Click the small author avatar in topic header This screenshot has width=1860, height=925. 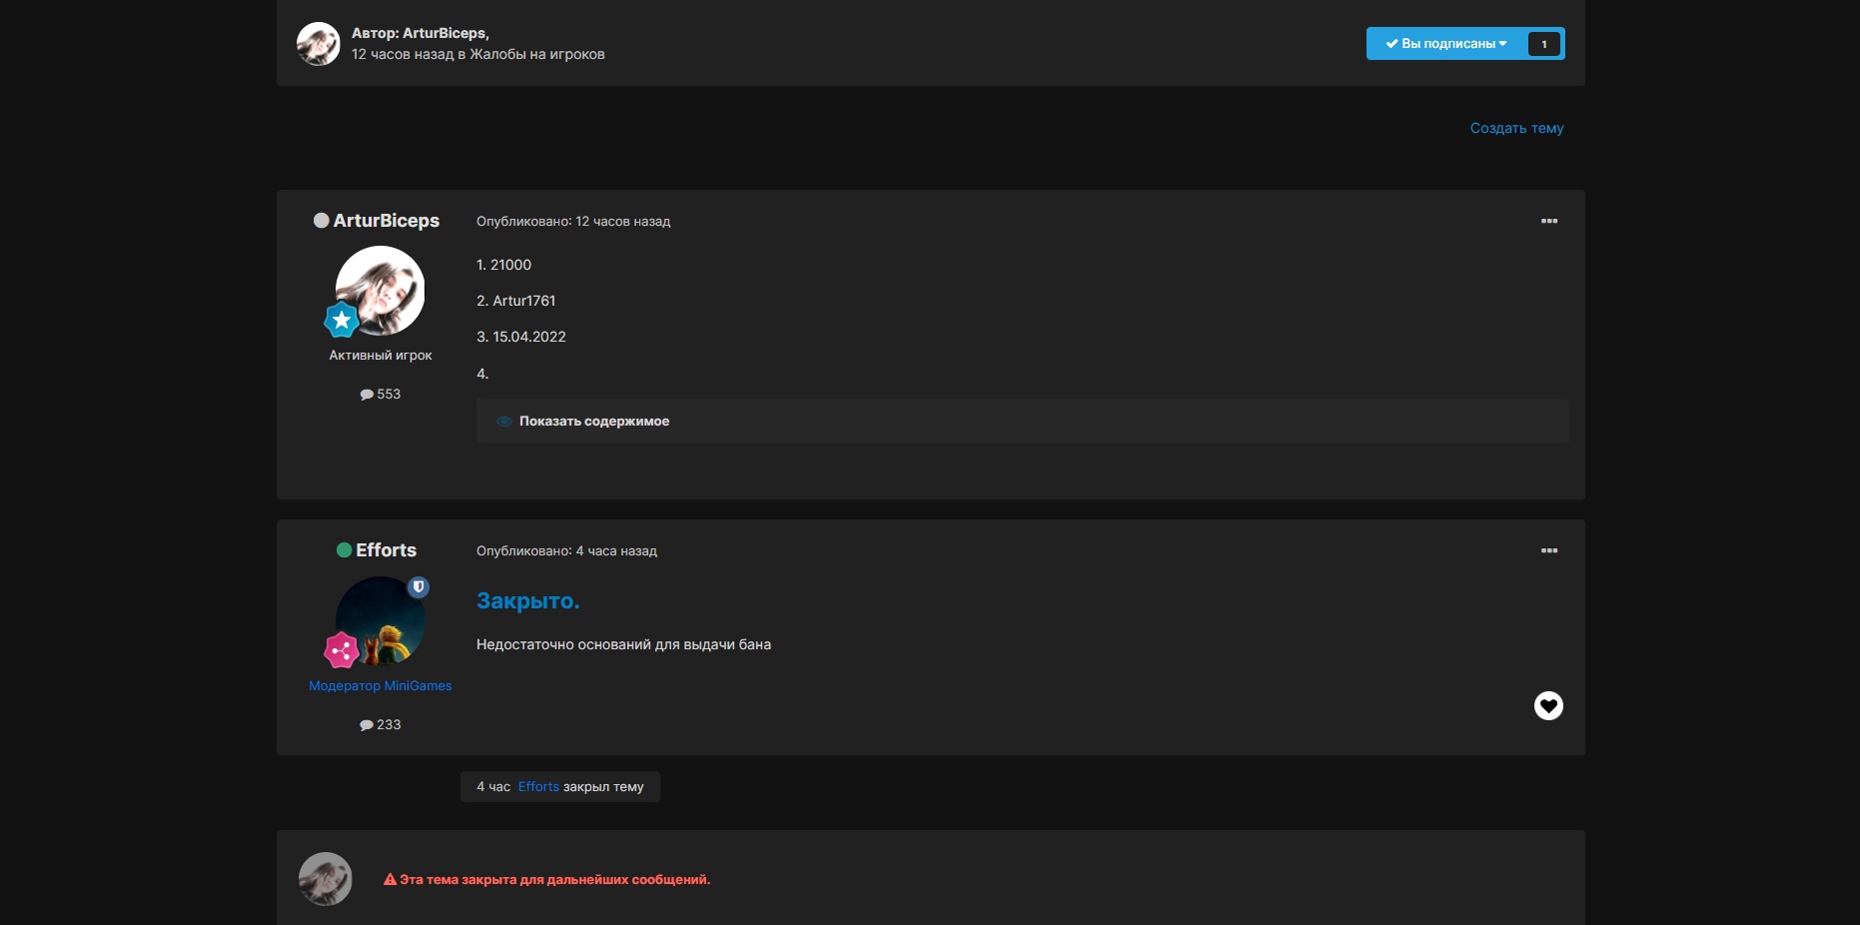point(319,44)
